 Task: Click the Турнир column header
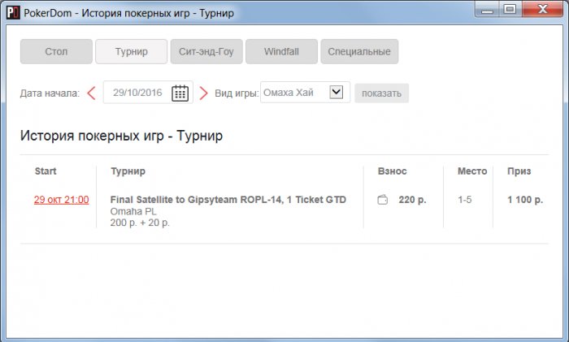coord(128,171)
